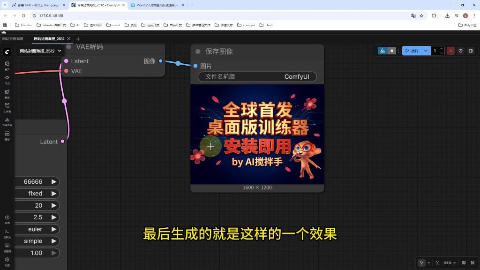The image size is (480, 270).
Task: Open the Assets sidebar panel
Action: point(7,66)
